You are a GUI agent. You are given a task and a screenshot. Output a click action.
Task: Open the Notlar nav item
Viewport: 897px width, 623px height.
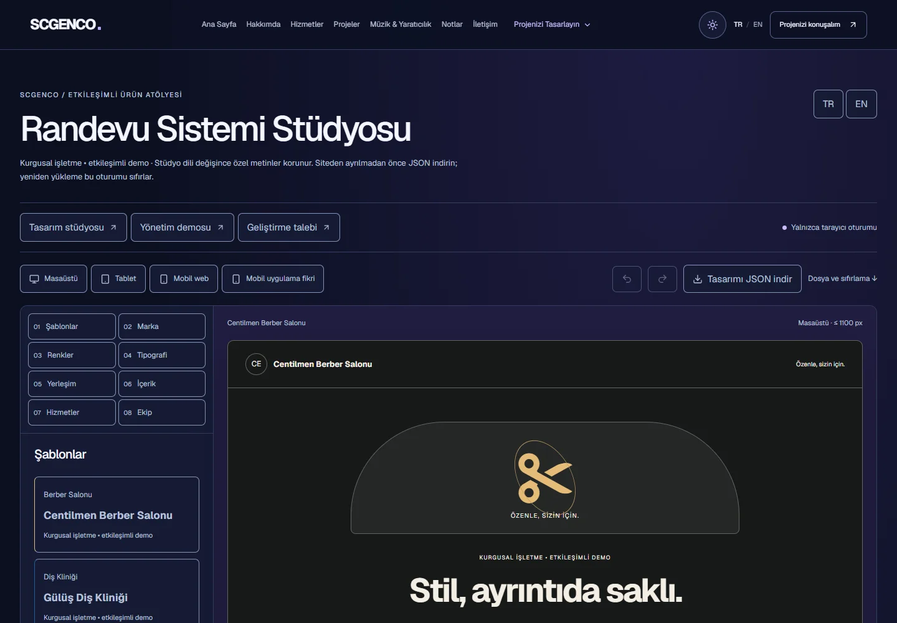tap(452, 24)
